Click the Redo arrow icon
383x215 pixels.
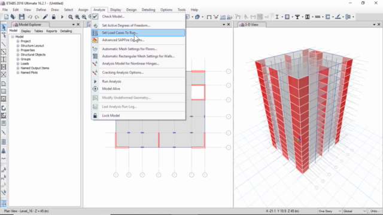pos(37,17)
